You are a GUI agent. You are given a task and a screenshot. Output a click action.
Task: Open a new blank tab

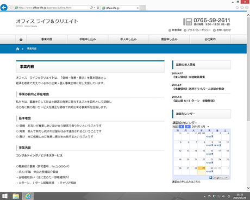(143, 8)
